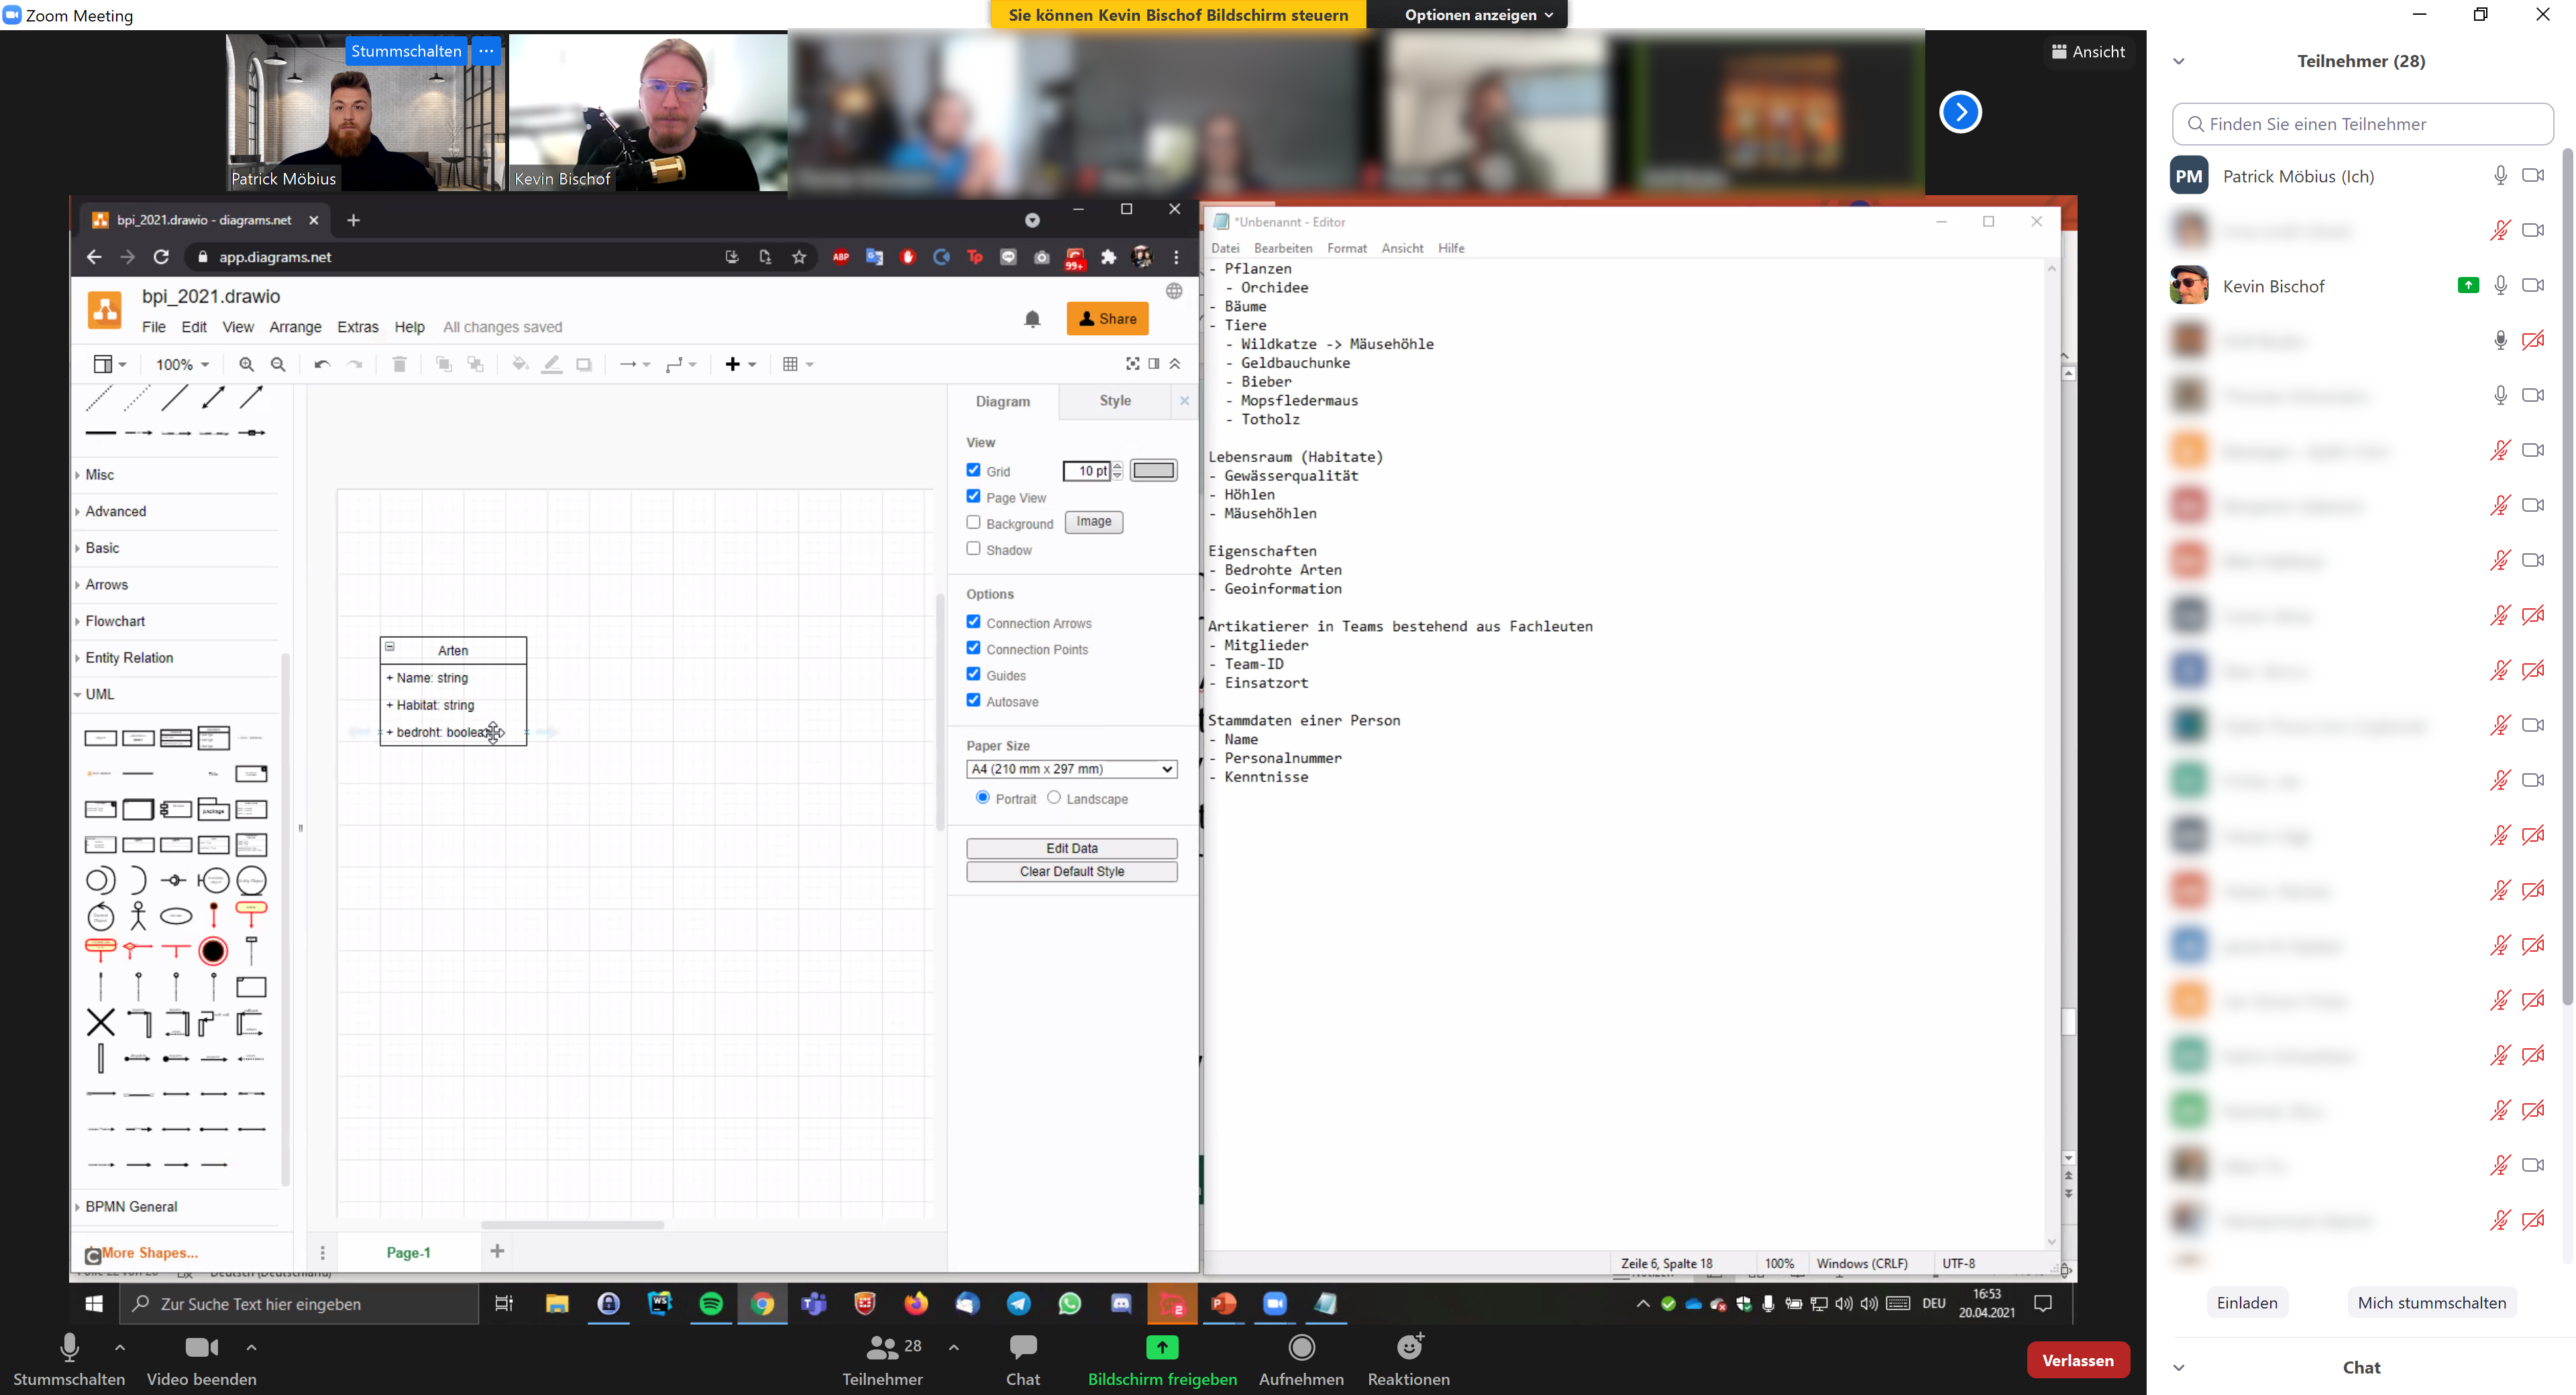Screen dimensions: 2576x1395
Task: Open the draw.io notifications bell
Action: pyautogui.click(x=1032, y=319)
